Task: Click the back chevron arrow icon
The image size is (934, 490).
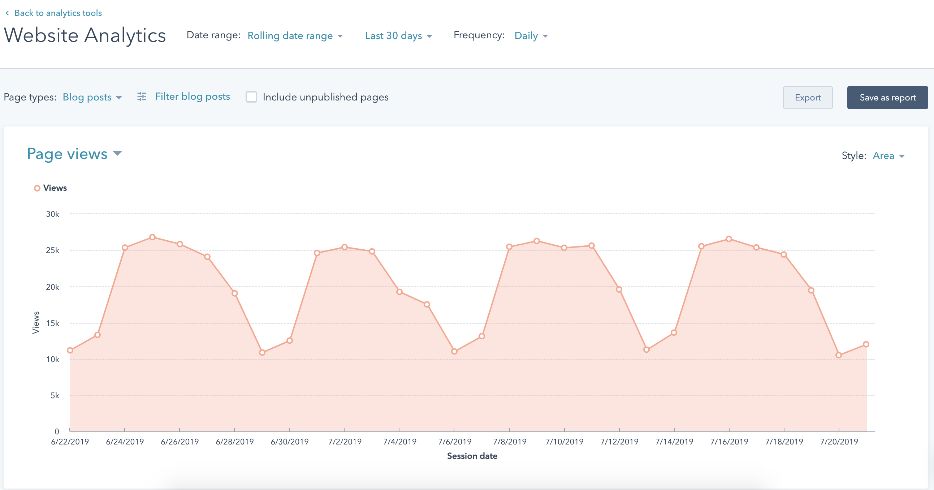Action: (x=7, y=13)
